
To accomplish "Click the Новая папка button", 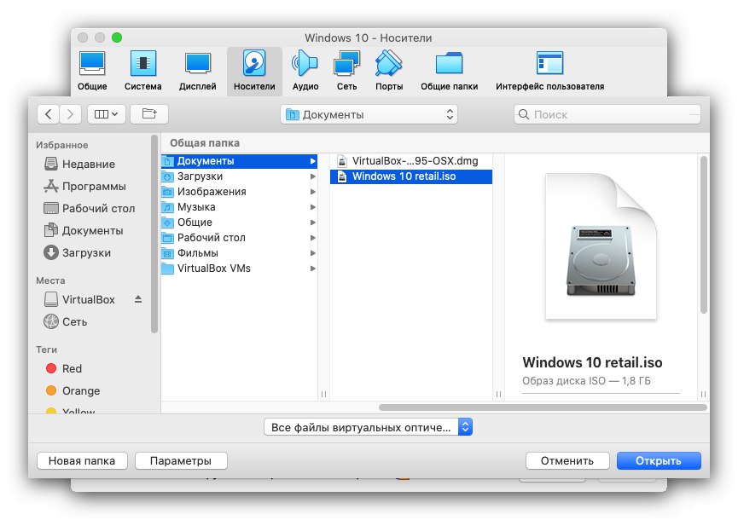I will (x=82, y=461).
